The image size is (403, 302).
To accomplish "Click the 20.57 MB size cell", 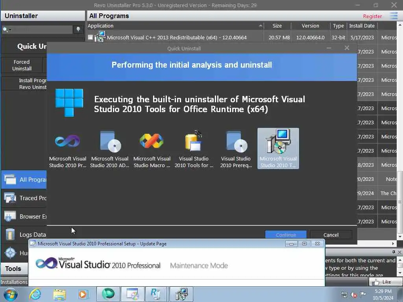I will click(279, 37).
